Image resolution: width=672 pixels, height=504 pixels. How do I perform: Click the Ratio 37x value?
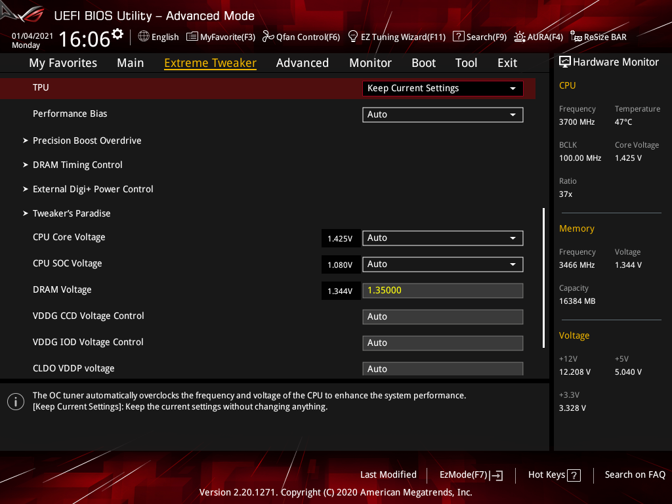point(565,194)
